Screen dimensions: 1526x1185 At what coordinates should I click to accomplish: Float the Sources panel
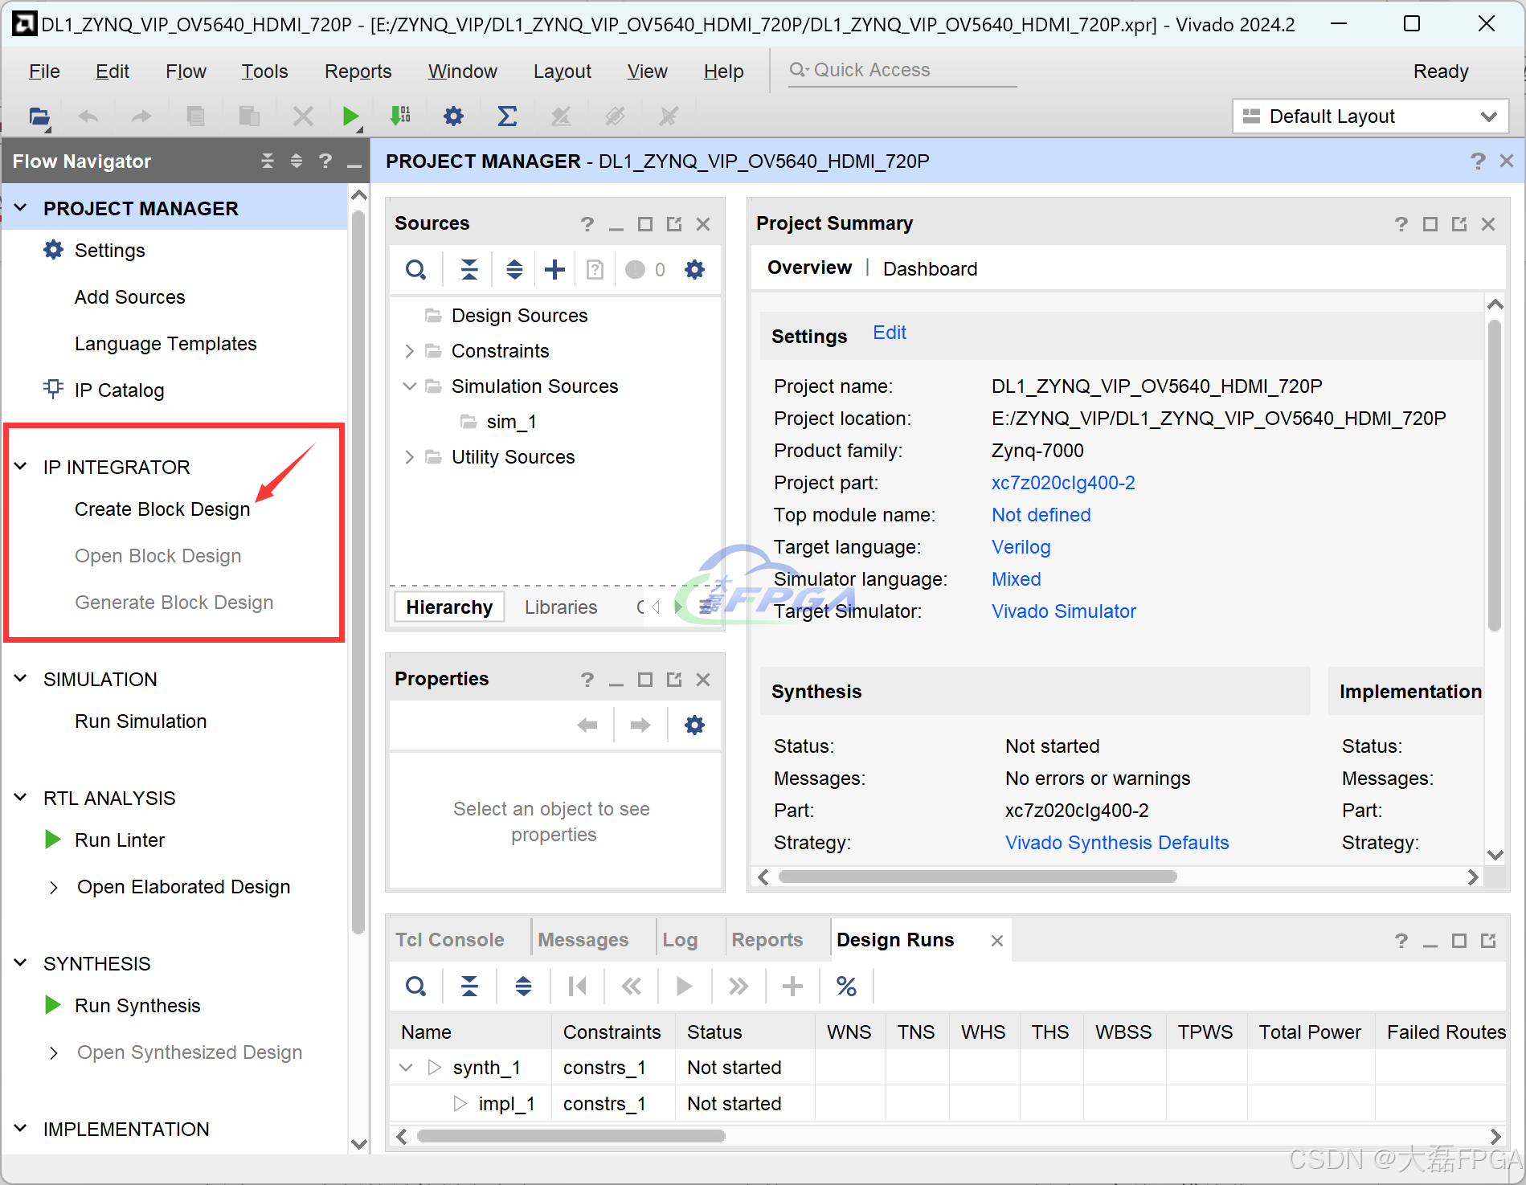click(674, 224)
